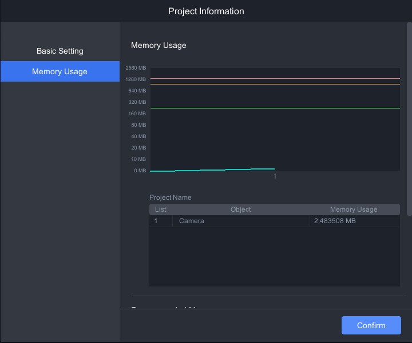Image resolution: width=412 pixels, height=343 pixels.
Task: Click the yellow threshold line in the graph
Action: click(275, 84)
